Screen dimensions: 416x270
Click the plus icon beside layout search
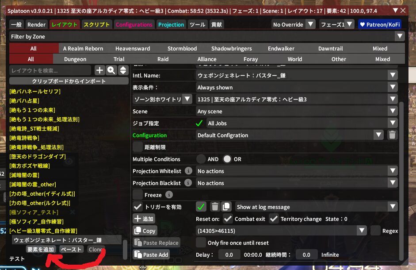[x=99, y=70]
